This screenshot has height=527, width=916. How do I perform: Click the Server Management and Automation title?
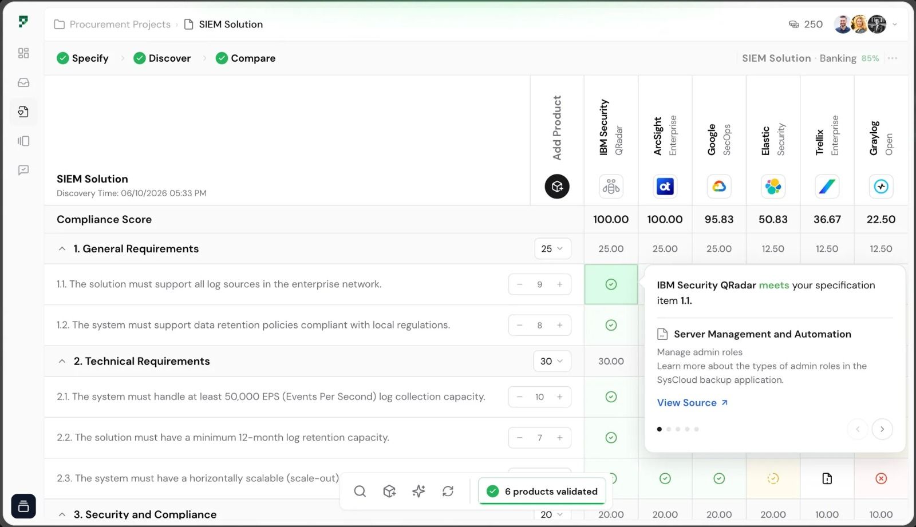[763, 334]
